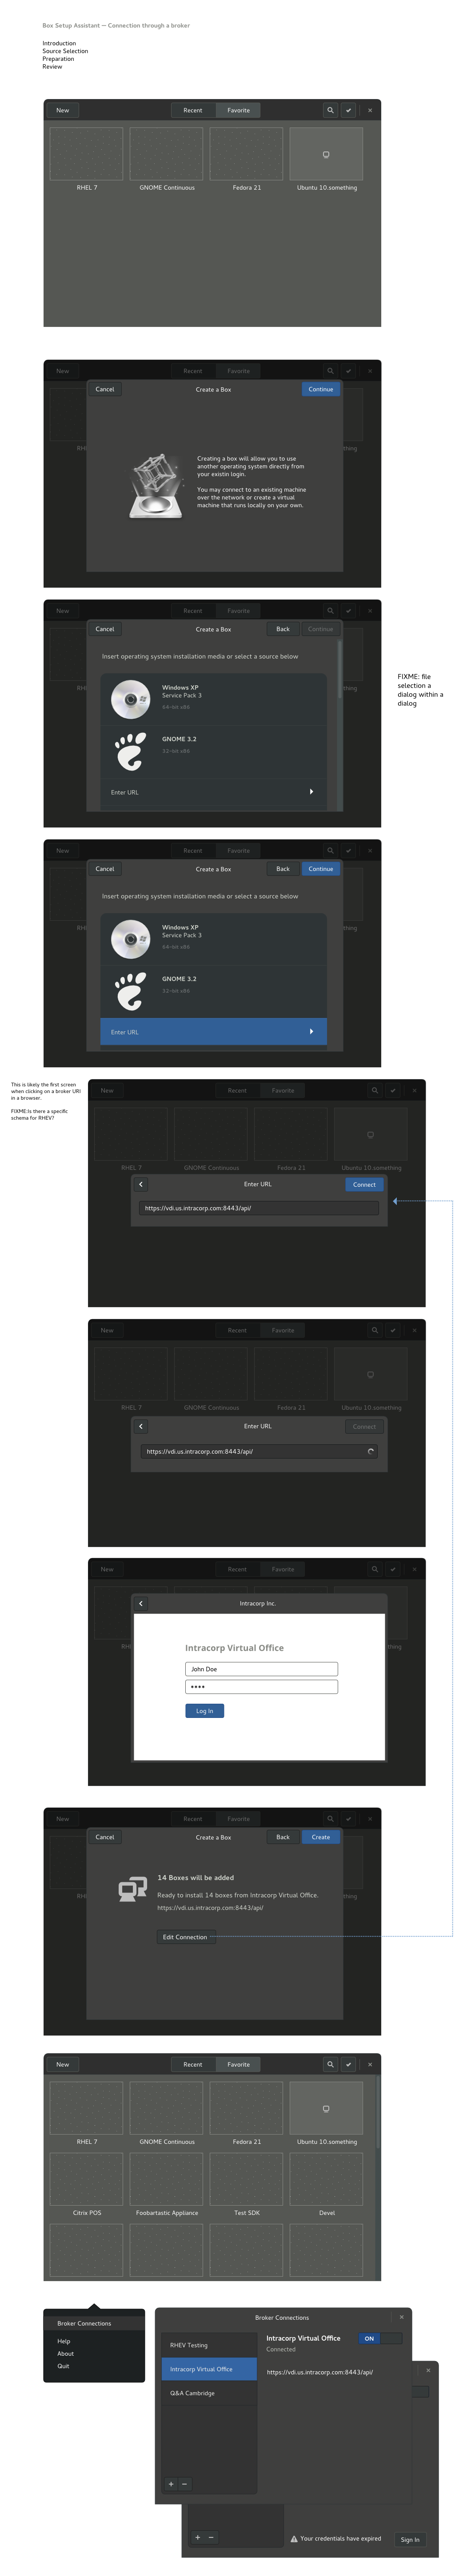Select Favorite in overview listing Citrix POS
The height and width of the screenshot is (2576, 455).
coord(238,2064)
